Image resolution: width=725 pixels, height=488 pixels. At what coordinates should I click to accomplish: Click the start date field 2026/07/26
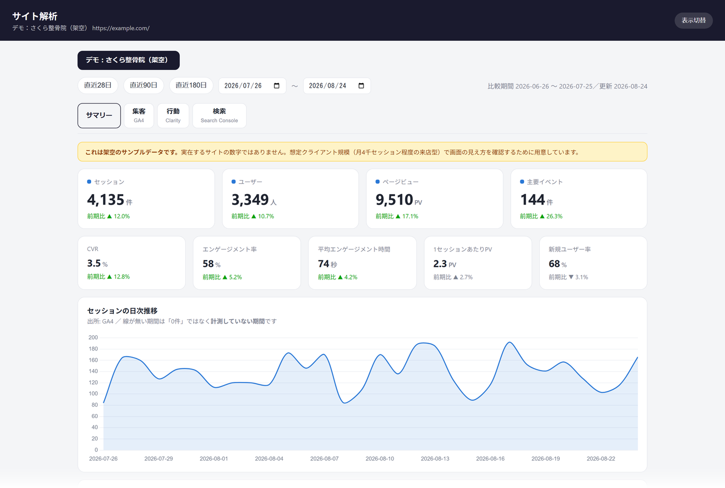point(252,86)
